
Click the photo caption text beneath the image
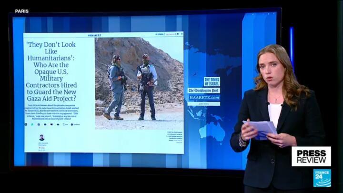[175, 137]
